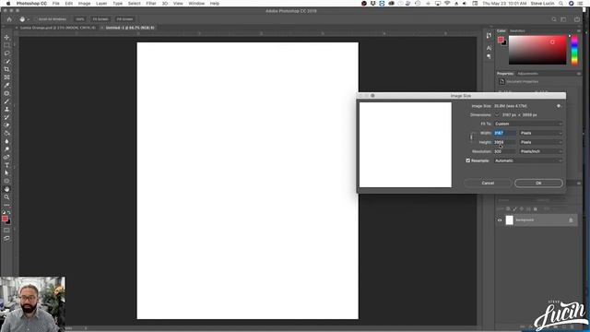Open the Window menu

(196, 4)
